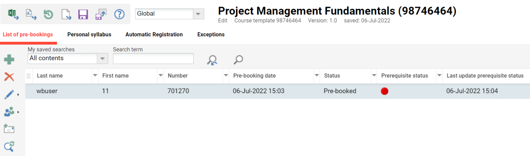Screen dimensions: 530x156
Task: Click the magnifier search icon
Action: (x=238, y=60)
